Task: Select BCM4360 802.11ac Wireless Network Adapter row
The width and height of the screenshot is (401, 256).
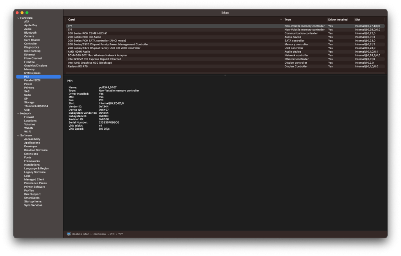Action: point(97,55)
